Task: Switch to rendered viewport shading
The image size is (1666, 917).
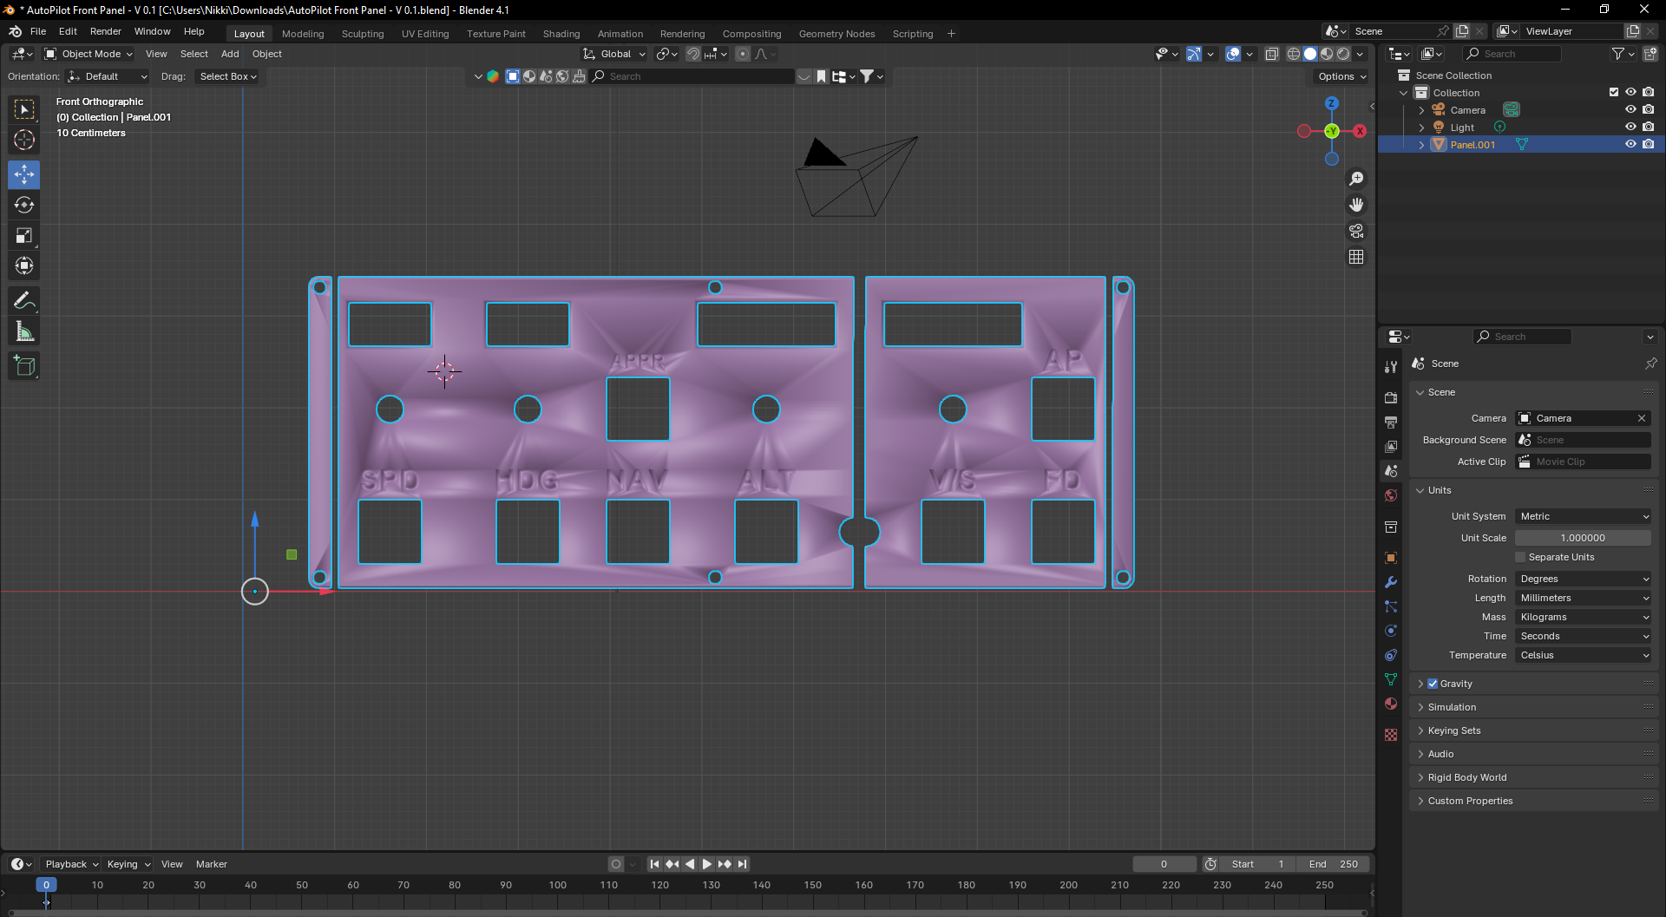Action: pos(1343,54)
